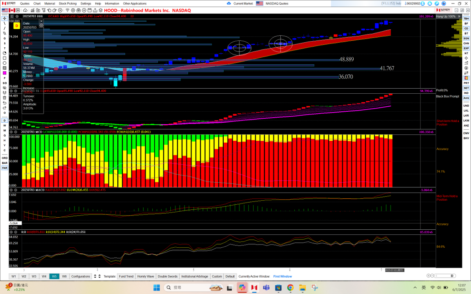Switch to weekly W period
This screenshot has width=471, height=294.
click(x=5, y=125)
